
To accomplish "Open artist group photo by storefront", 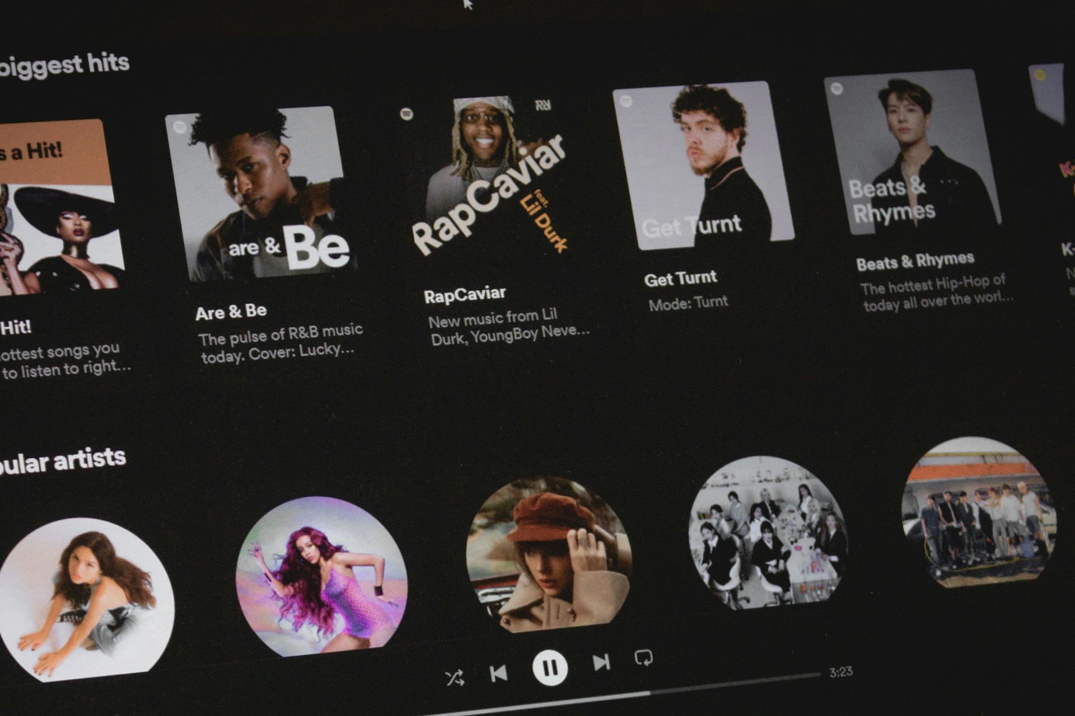I will tap(979, 512).
